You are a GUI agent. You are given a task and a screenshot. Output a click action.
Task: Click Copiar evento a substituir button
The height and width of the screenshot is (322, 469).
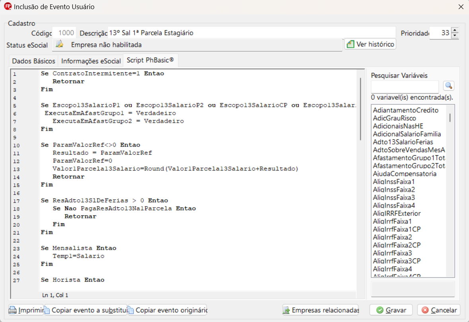[86, 310]
